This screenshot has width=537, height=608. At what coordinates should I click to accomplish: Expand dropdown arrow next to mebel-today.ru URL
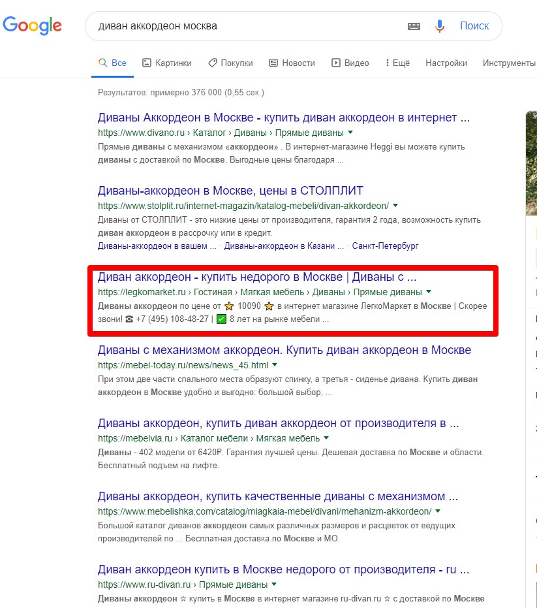click(275, 365)
